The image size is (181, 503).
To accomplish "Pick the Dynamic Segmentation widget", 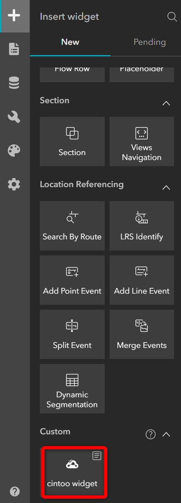I will pyautogui.click(x=72, y=389).
